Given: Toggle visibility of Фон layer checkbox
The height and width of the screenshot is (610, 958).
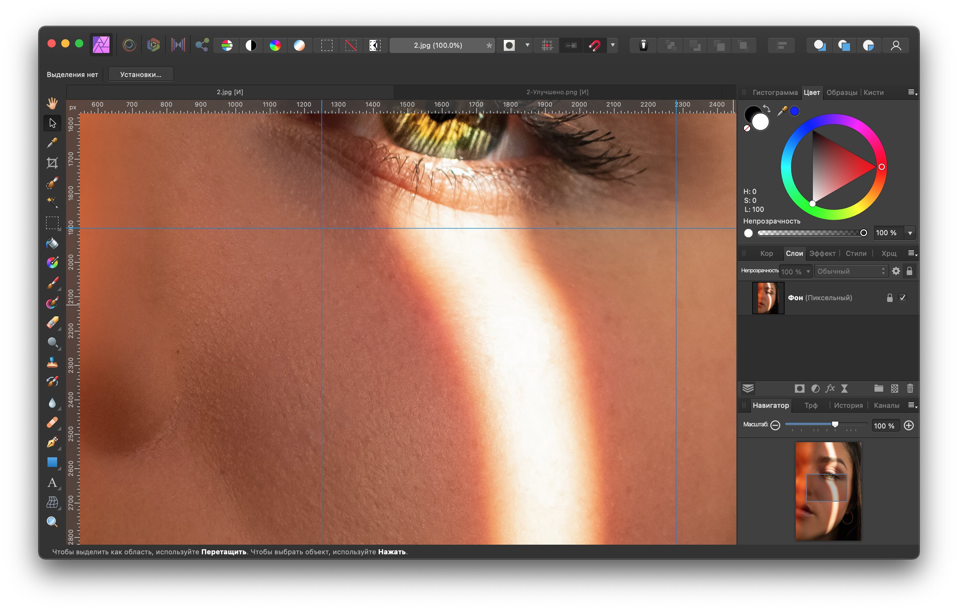Looking at the screenshot, I should click(x=902, y=298).
